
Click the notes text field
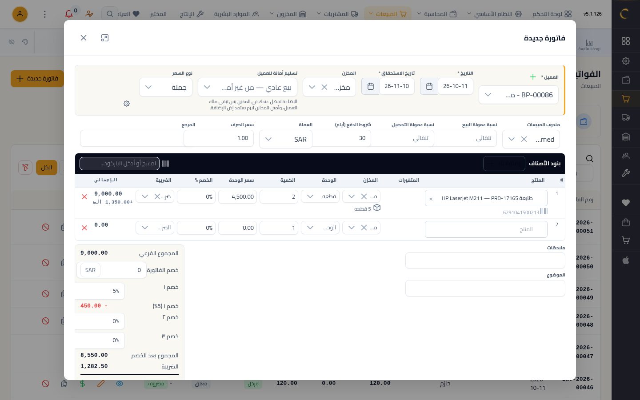485,260
